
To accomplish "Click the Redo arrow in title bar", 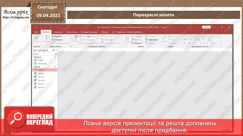I will (46, 27).
